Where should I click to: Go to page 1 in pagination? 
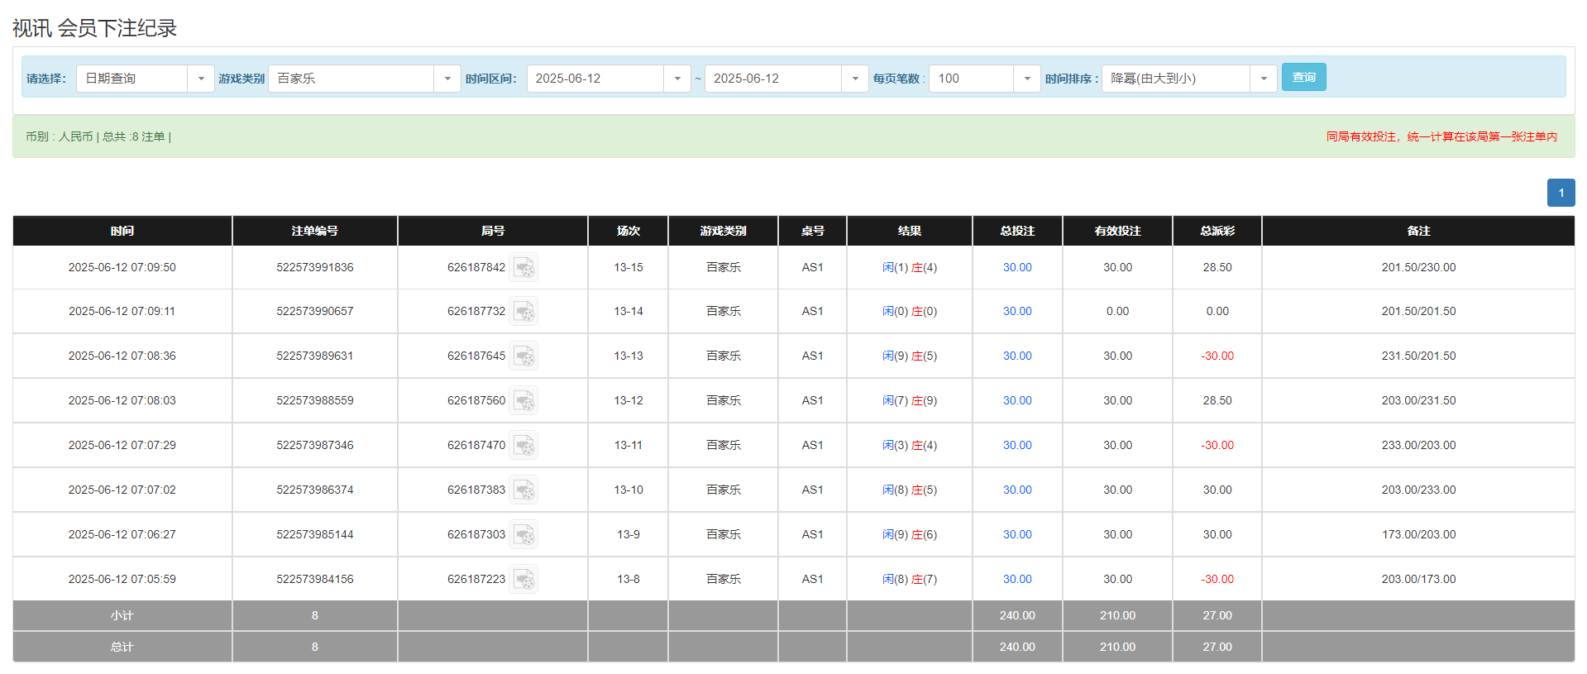coord(1561,193)
